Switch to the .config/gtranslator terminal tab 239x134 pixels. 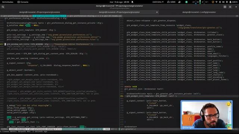pyautogui.click(x=199, y=12)
